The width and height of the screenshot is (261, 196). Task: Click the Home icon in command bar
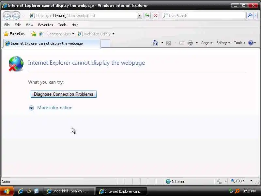point(156,43)
